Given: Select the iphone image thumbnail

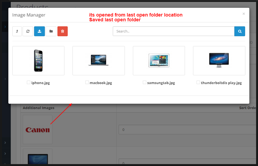Looking at the screenshot, I should [x=38, y=60].
